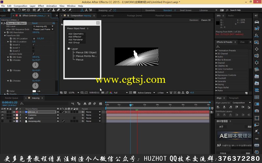This screenshot has height=163, width=262.
Task: Open the Effect menu
Action: (41, 6)
